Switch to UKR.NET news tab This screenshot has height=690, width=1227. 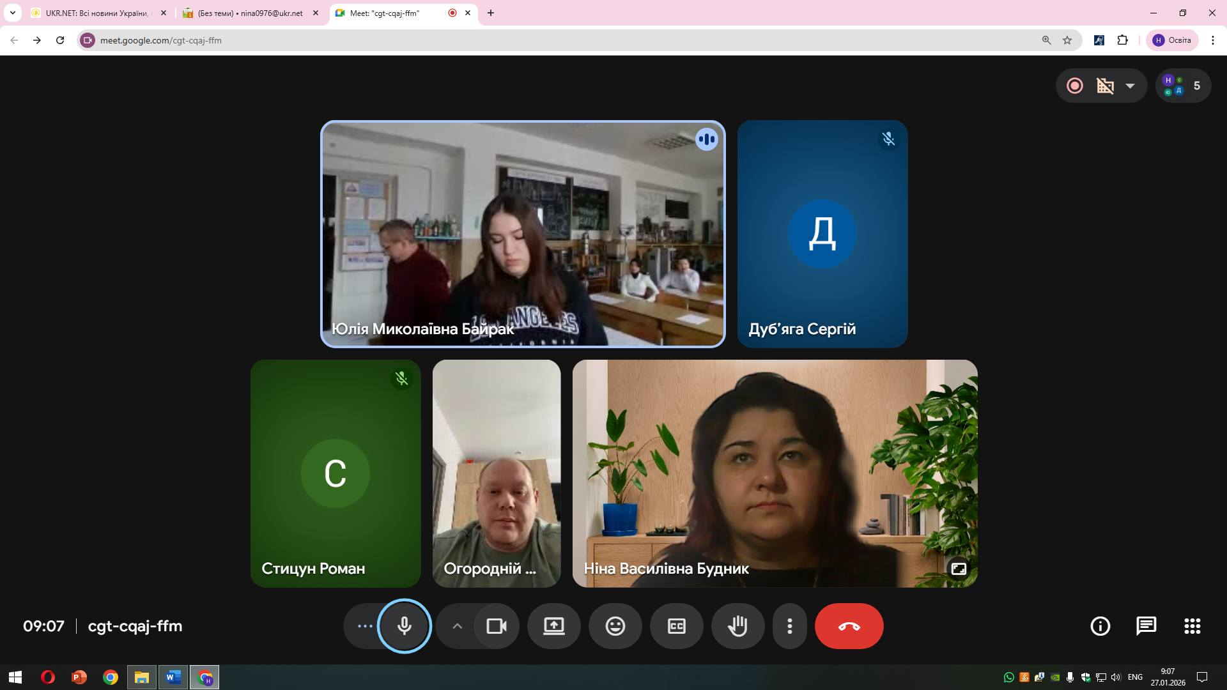click(96, 13)
